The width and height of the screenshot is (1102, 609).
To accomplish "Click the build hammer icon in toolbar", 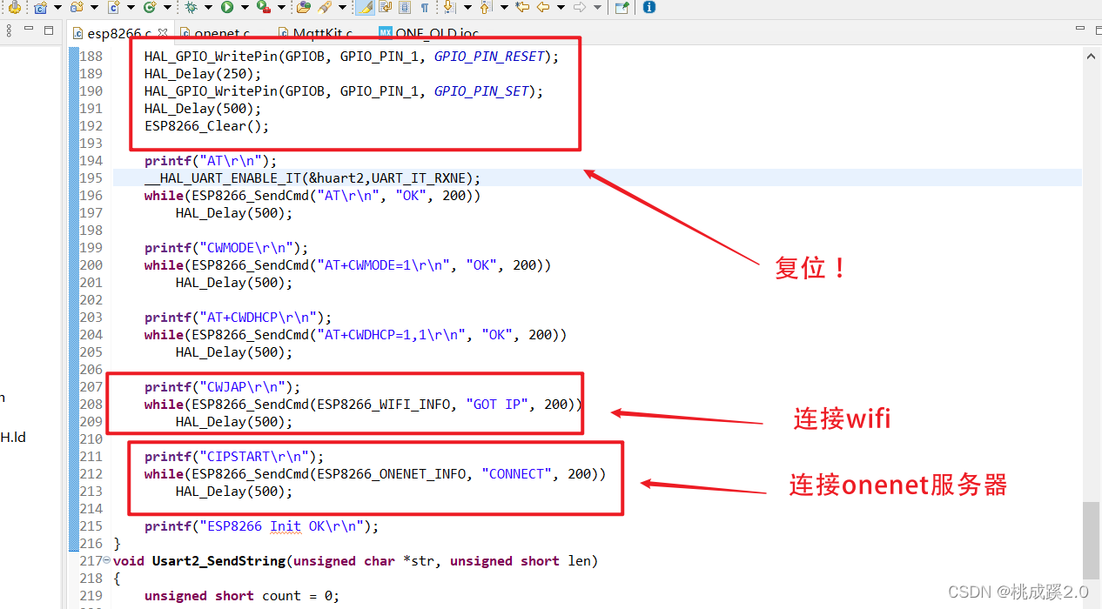I will (14, 7).
